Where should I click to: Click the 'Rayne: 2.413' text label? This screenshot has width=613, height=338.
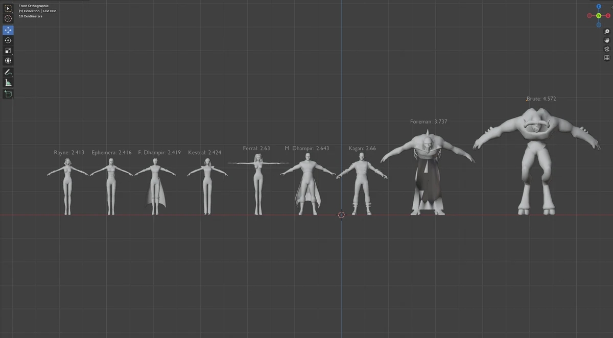(69, 153)
